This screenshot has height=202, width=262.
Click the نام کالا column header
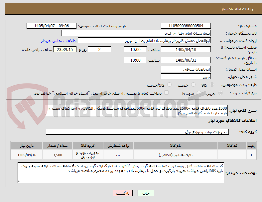(176, 146)
